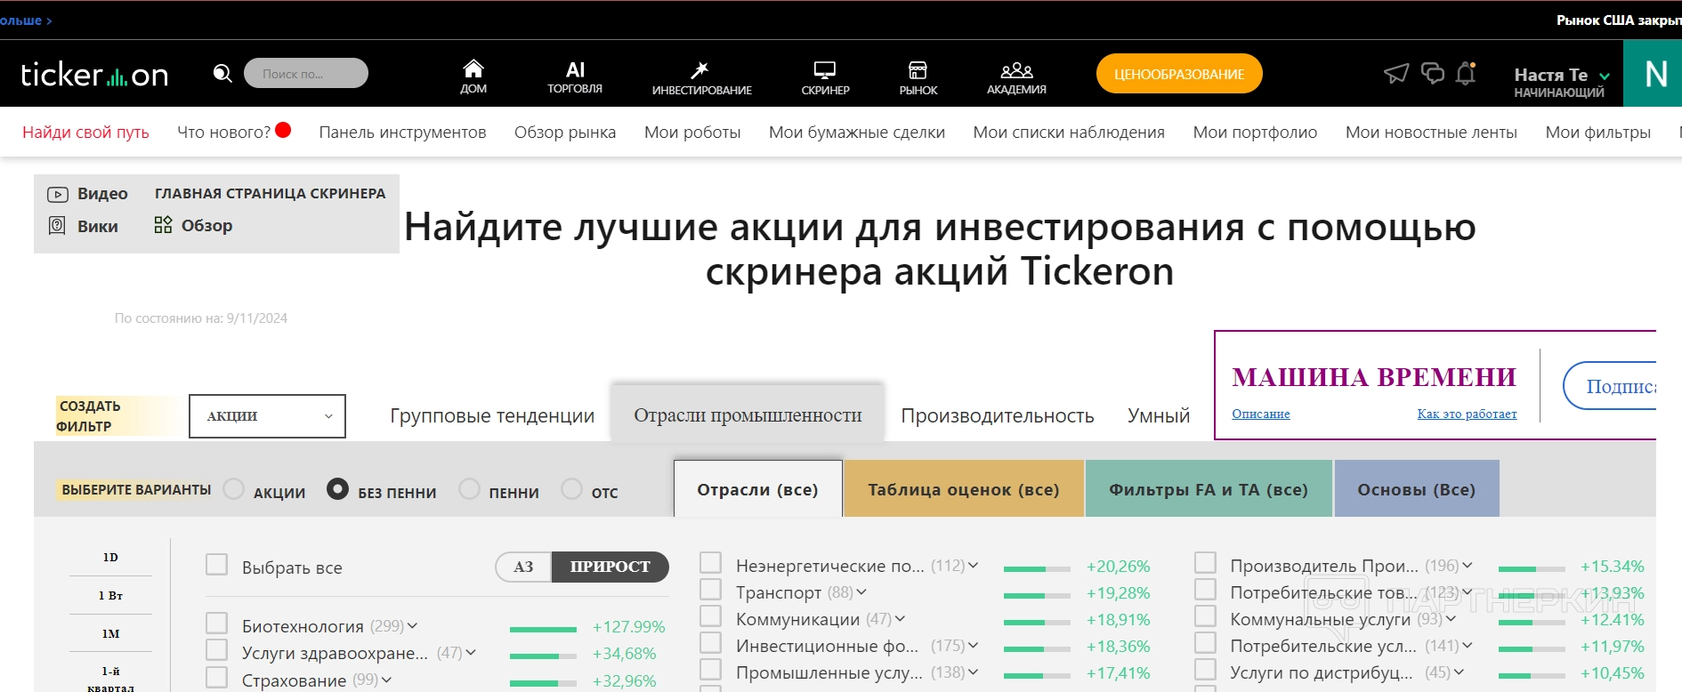This screenshot has height=692, width=1682.
Task: Open the Таблица оценок (все) tab
Action: point(964,489)
